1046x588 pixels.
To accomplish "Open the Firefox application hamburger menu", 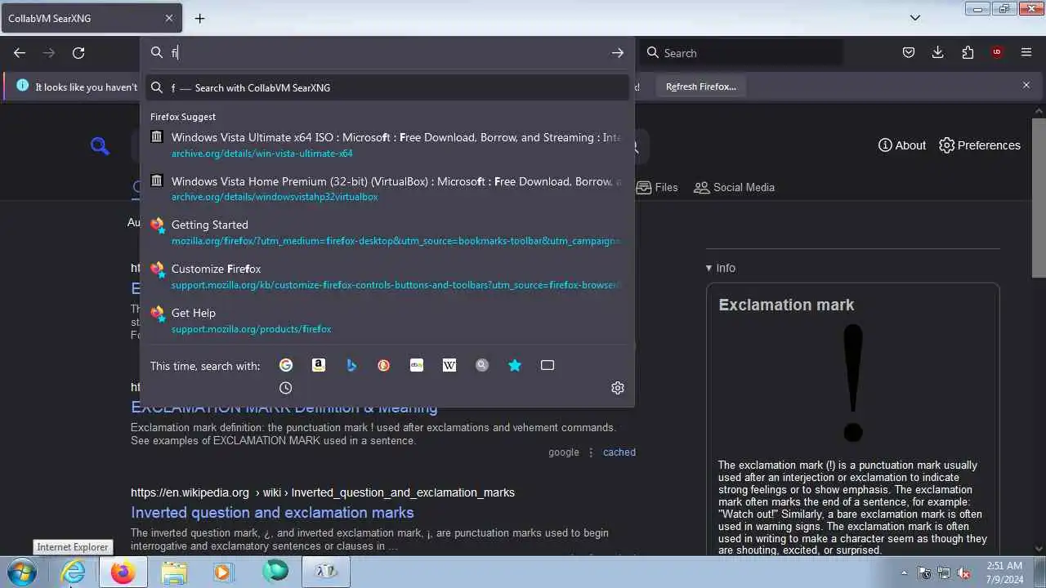I will tap(1026, 52).
